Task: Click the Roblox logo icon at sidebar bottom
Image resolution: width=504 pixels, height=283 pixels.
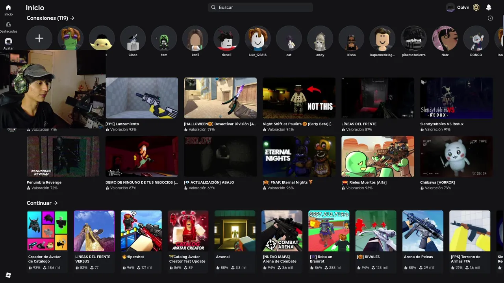Action: [x=8, y=275]
